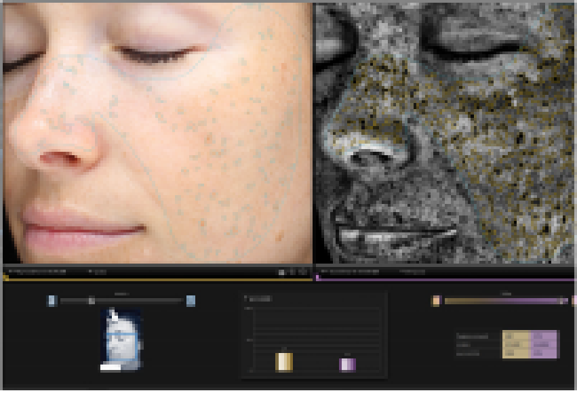The image size is (577, 393).
Task: Click the handle on the zoom slider
Action: pyautogui.click(x=92, y=301)
